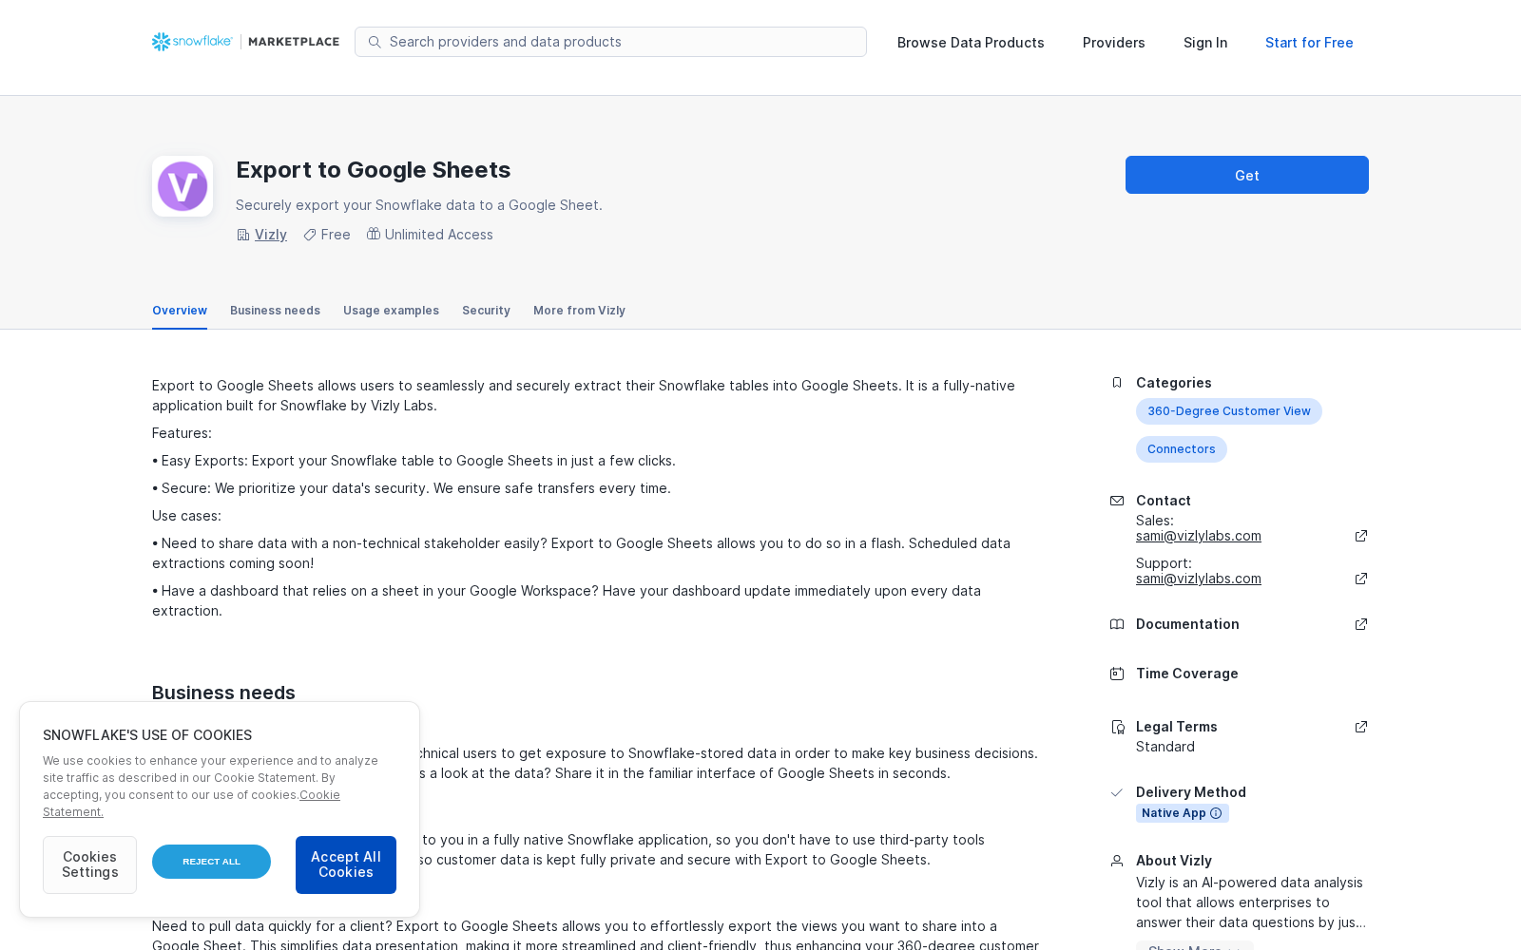Screen dimensions: 1521x950
Task: Open the Documentation link text
Action: pos(1187,624)
